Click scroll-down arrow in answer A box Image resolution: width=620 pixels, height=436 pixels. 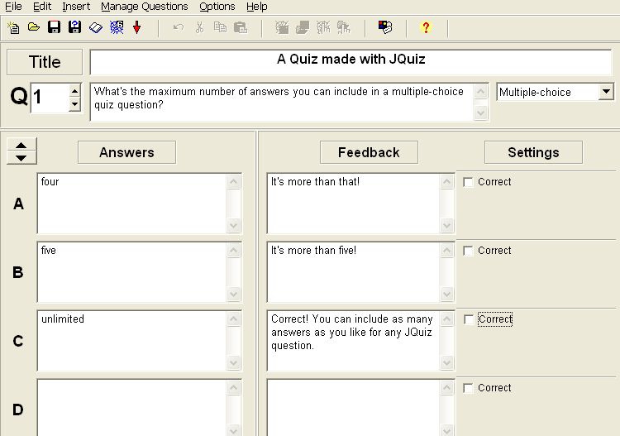coord(234,226)
